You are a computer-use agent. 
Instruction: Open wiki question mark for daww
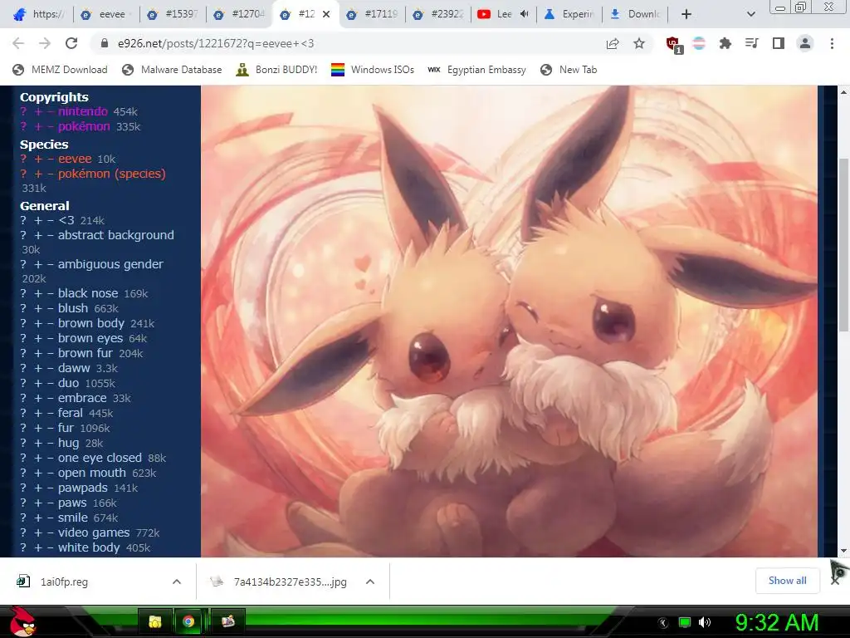23,368
